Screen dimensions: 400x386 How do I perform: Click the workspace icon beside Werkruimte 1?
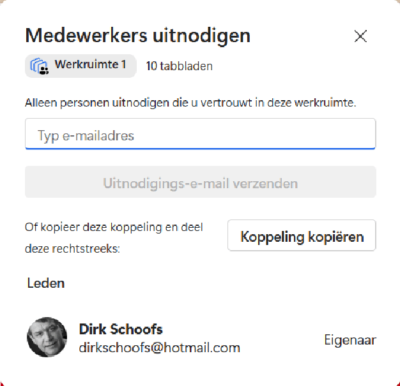click(40, 66)
